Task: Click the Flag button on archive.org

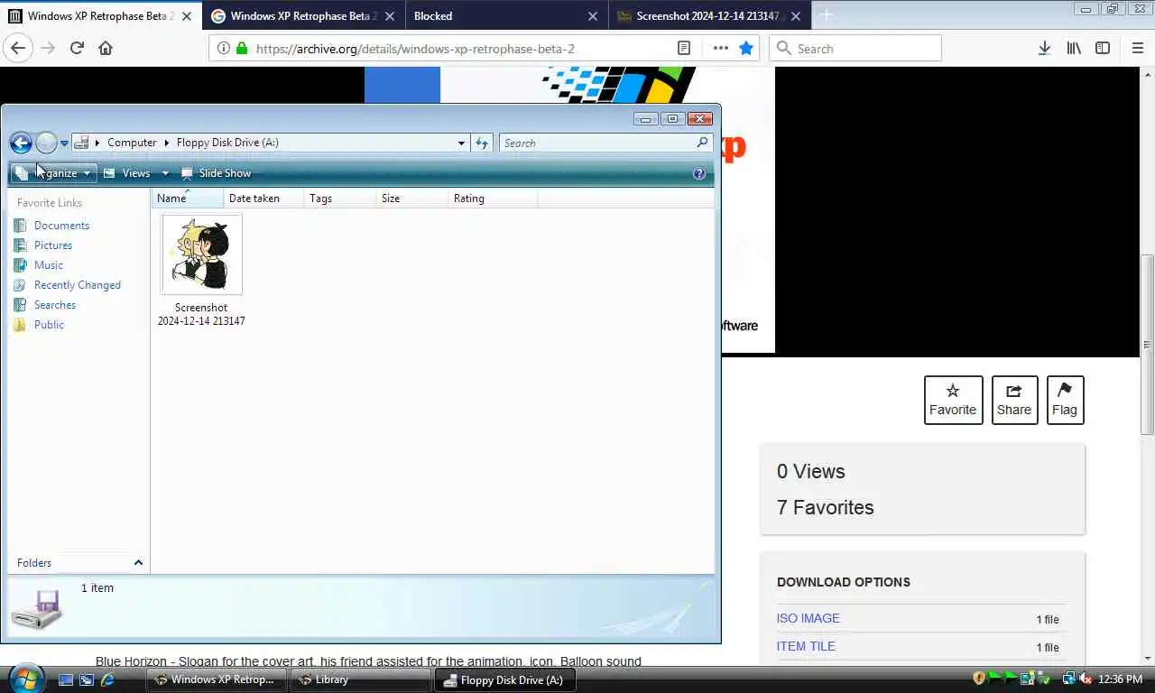Action: 1065,400
